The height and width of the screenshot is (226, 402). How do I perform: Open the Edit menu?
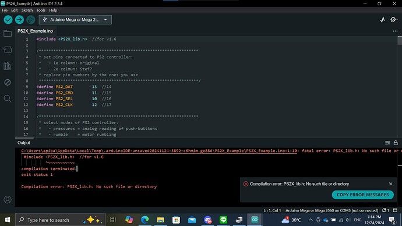tap(15, 10)
